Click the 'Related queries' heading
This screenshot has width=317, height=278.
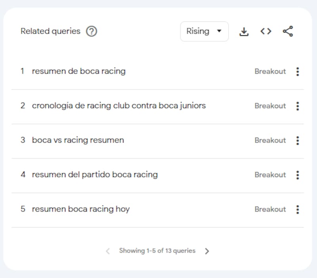(51, 31)
